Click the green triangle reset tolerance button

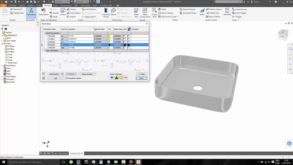116,77
